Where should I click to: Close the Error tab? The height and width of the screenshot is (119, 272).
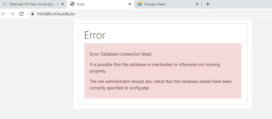click(x=130, y=4)
